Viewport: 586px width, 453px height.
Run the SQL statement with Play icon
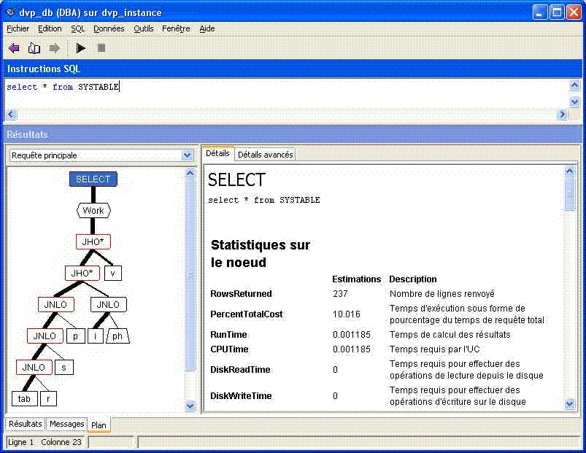coord(81,48)
